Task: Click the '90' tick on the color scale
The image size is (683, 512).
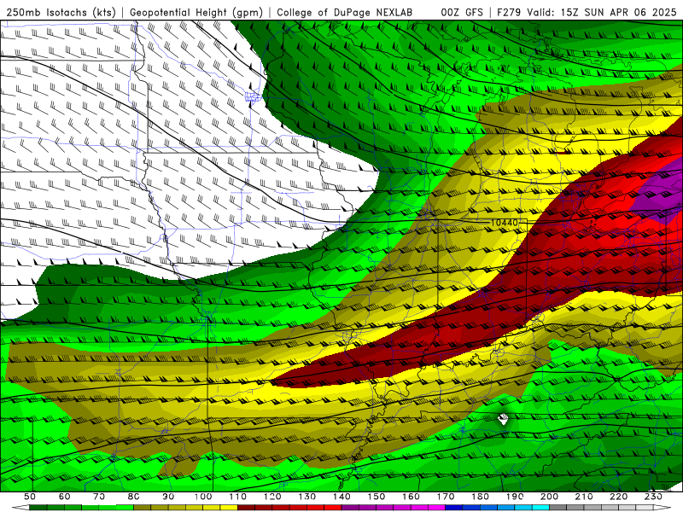Action: tap(168, 497)
